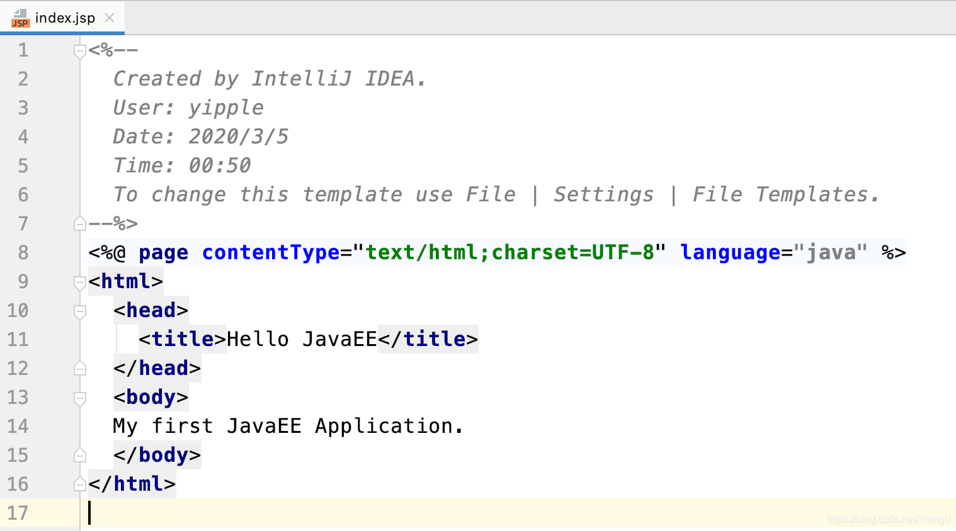Click the opening <body> tag
Image resolution: width=956 pixels, height=531 pixels.
click(x=151, y=397)
